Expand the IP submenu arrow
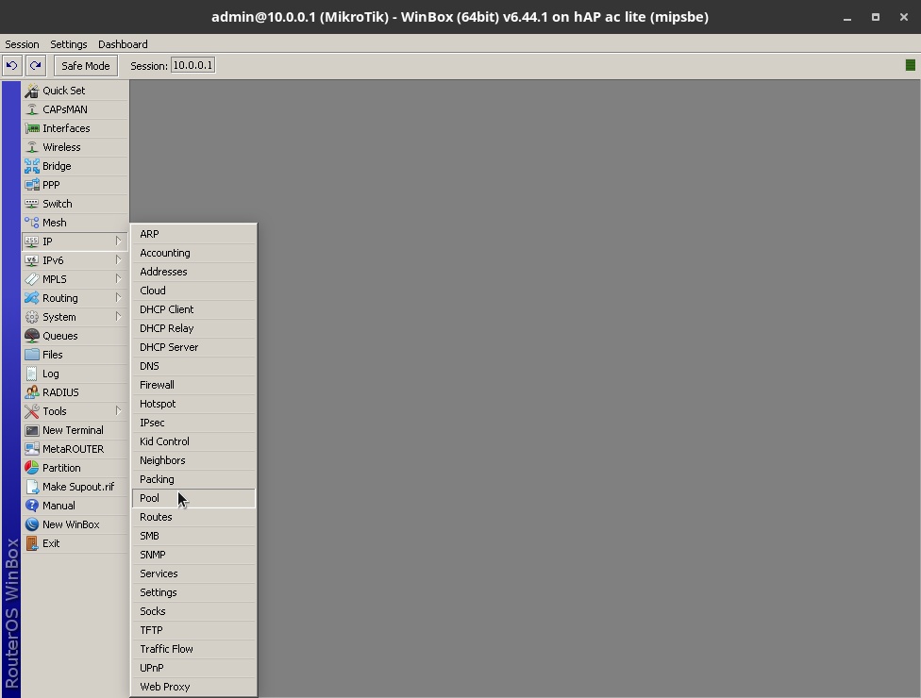921x698 pixels. pos(119,241)
